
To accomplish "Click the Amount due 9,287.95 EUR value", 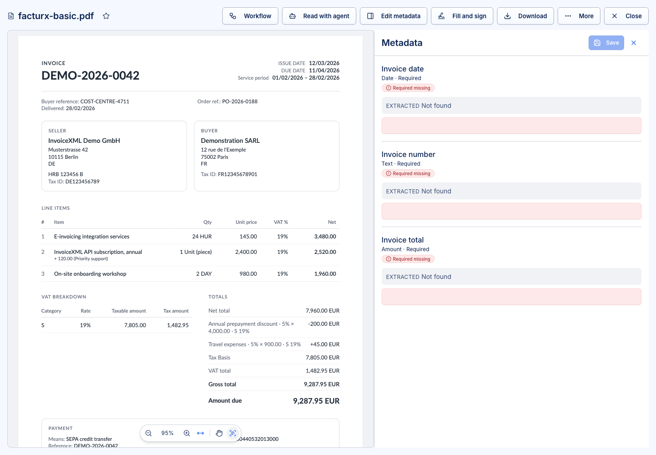I will click(316, 401).
